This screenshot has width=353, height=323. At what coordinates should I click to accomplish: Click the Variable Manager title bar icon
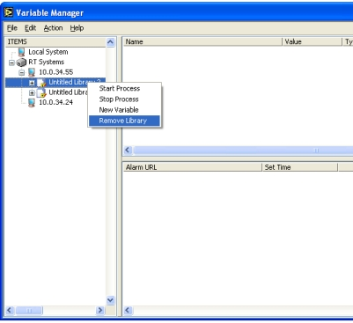pos(9,12)
